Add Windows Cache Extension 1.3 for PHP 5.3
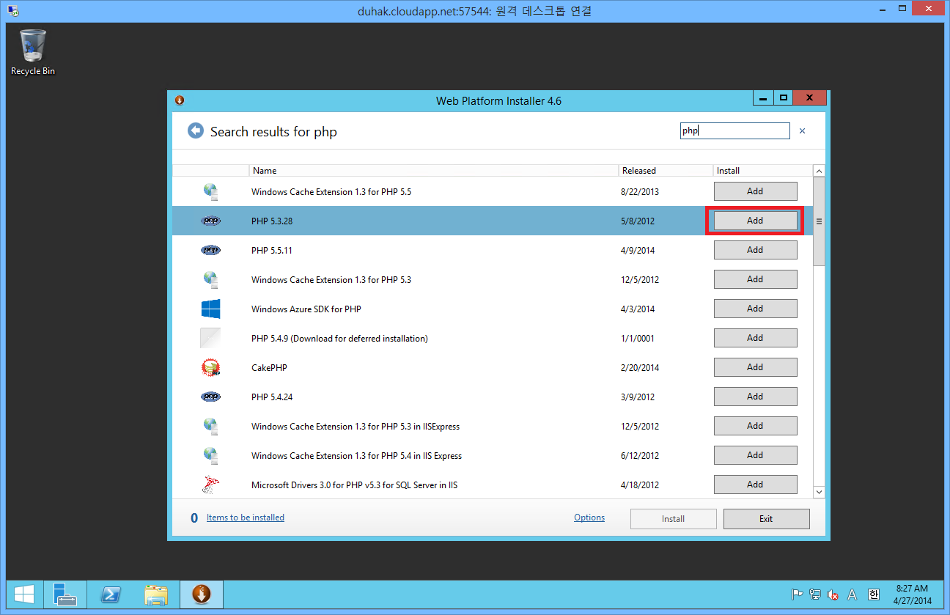Viewport: 950px width, 615px height. pos(755,279)
